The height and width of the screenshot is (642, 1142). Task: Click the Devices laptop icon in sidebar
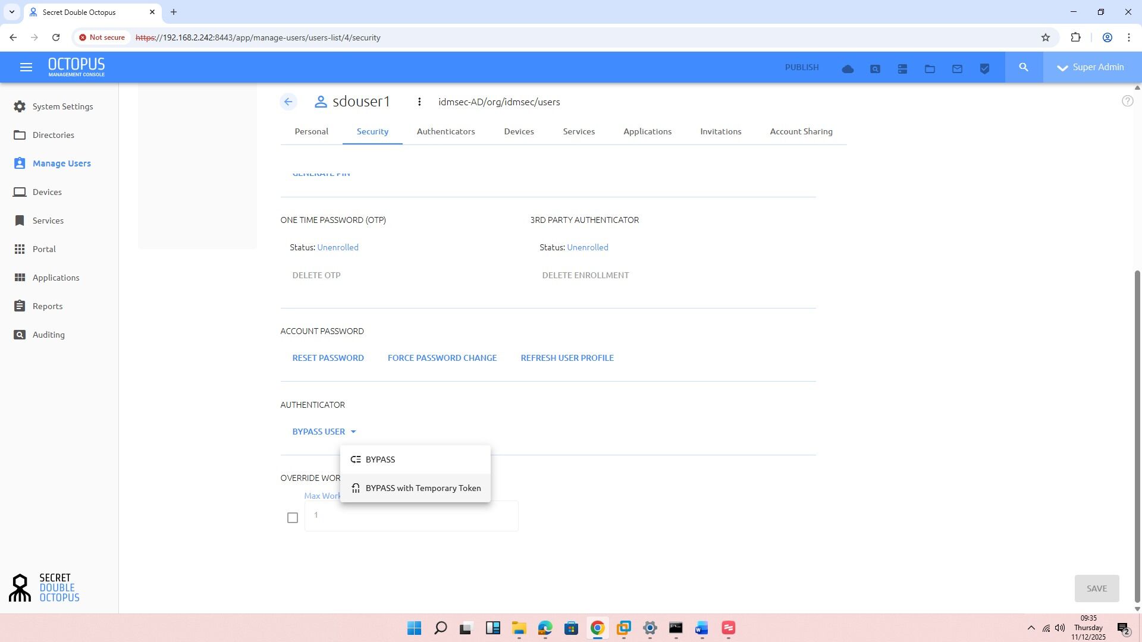tap(20, 192)
